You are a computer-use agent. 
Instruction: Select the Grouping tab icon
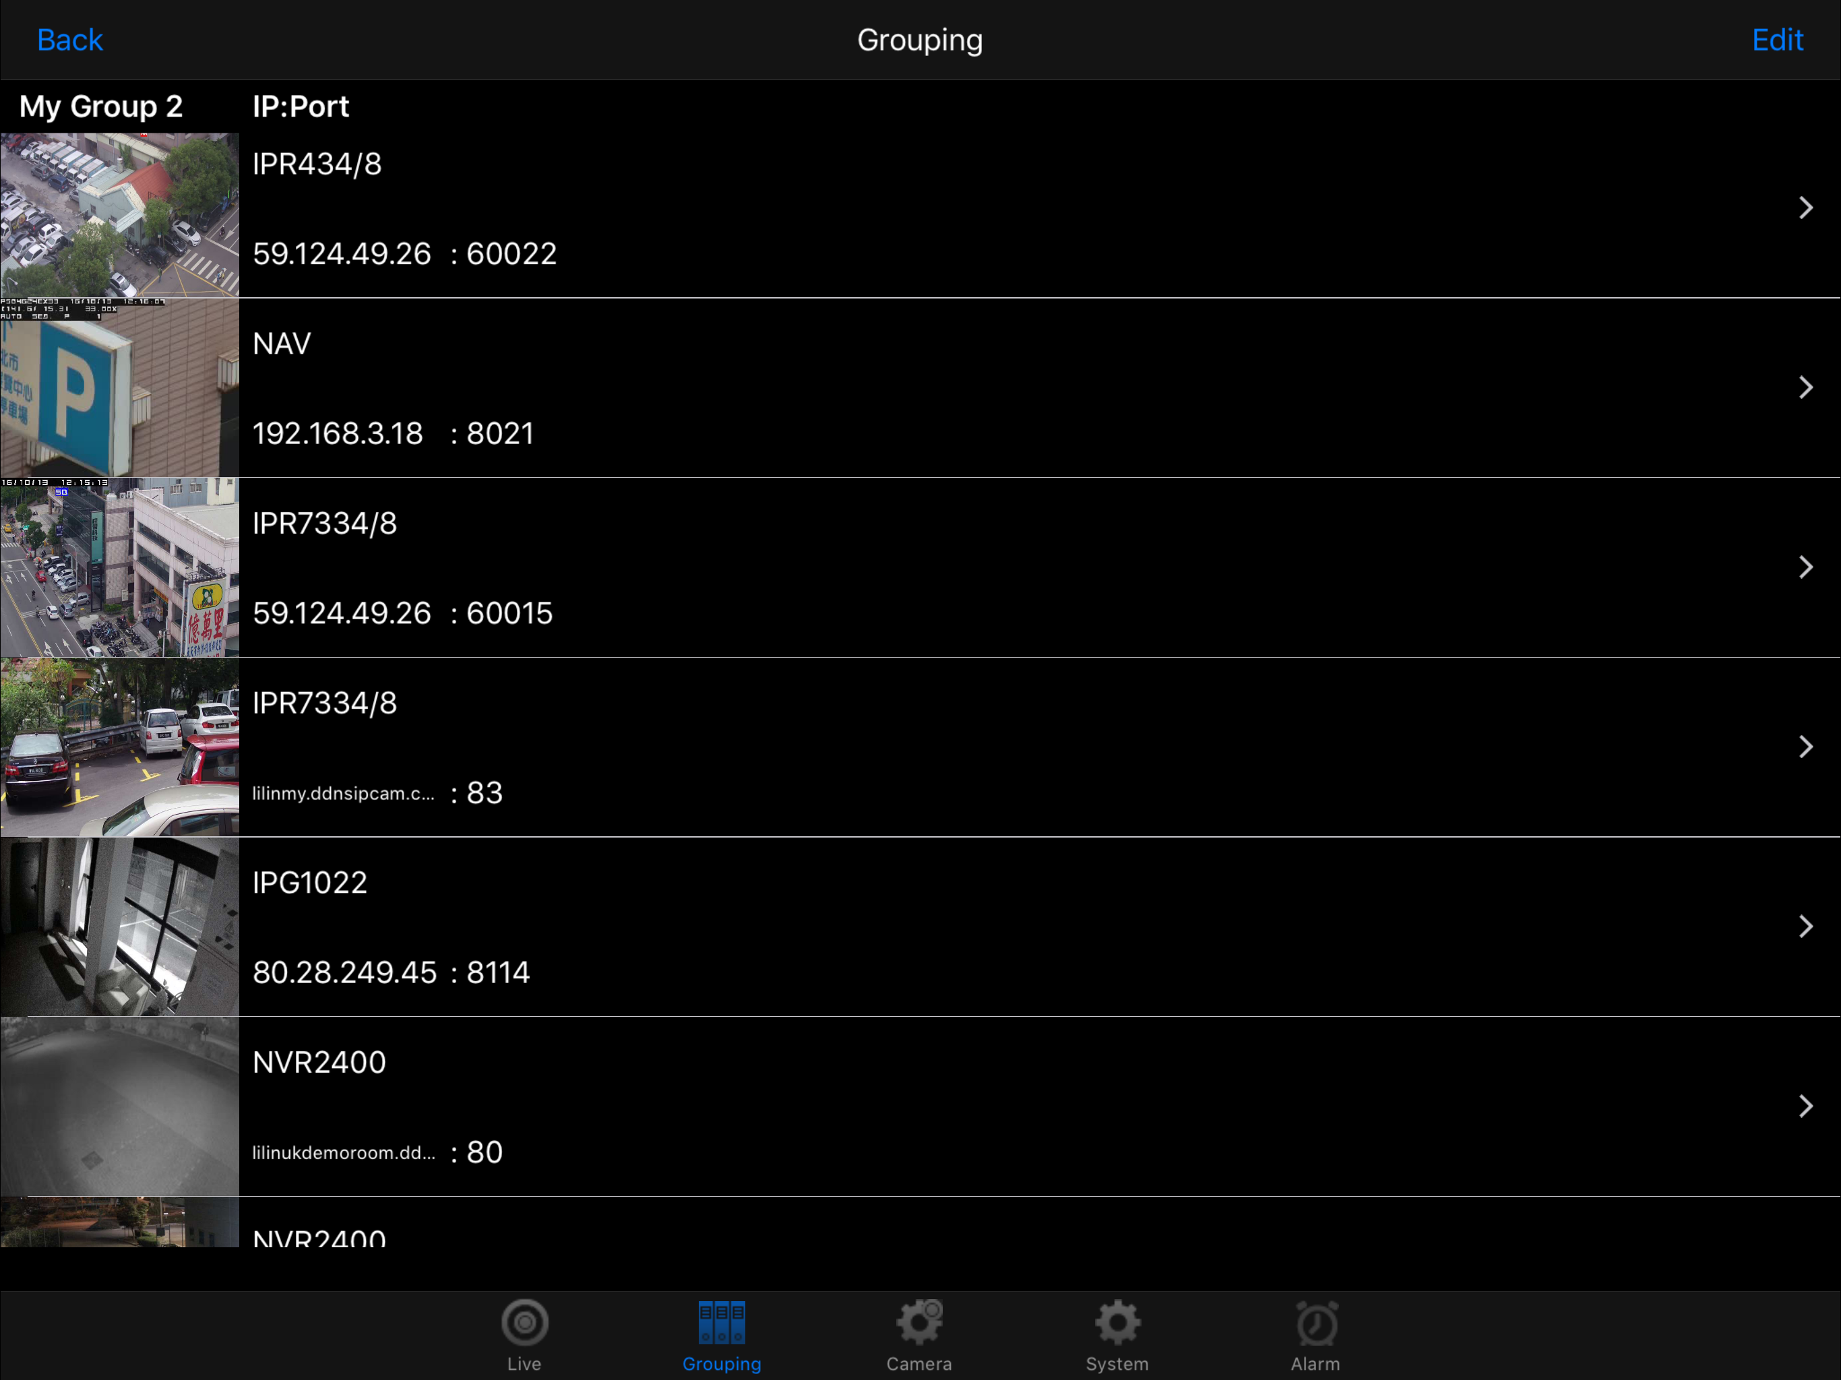(x=722, y=1323)
